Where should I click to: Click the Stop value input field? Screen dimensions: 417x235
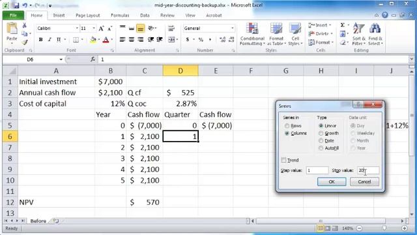click(368, 170)
